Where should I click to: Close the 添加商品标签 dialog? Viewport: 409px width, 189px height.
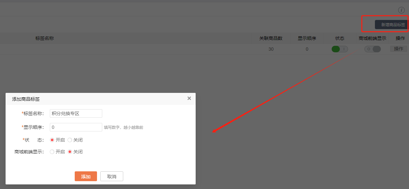(x=189, y=98)
